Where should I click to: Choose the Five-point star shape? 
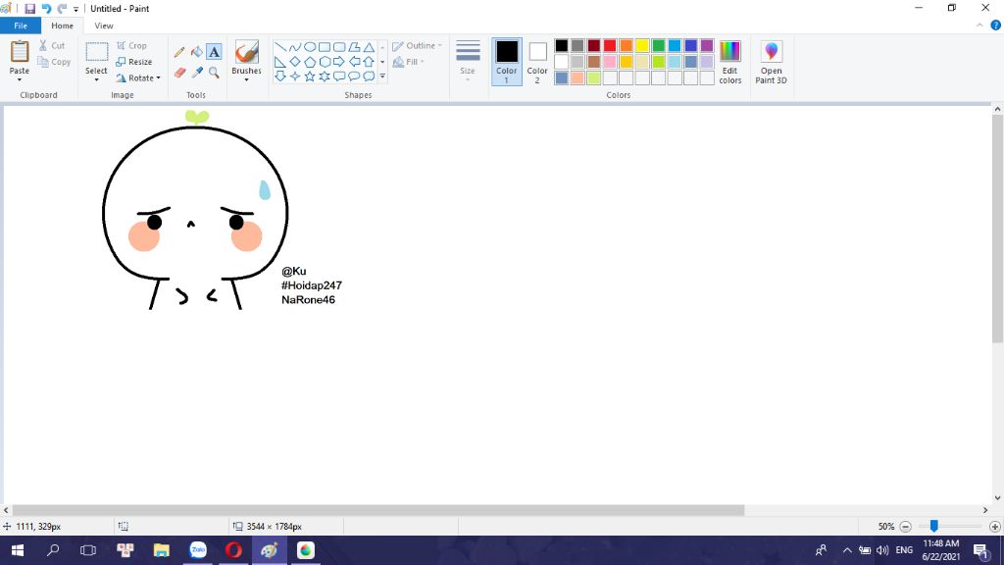point(310,77)
